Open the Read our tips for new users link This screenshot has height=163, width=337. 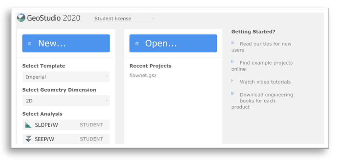click(265, 44)
